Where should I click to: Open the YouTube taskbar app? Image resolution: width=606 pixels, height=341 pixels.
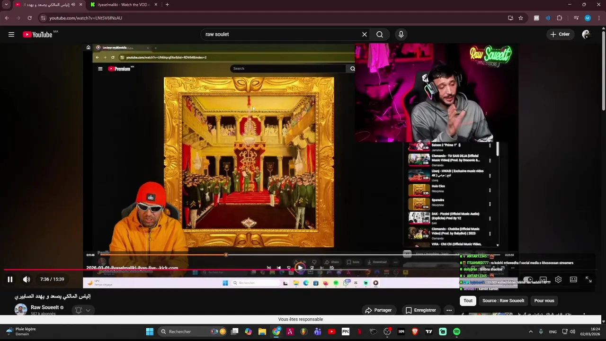(x=331, y=332)
